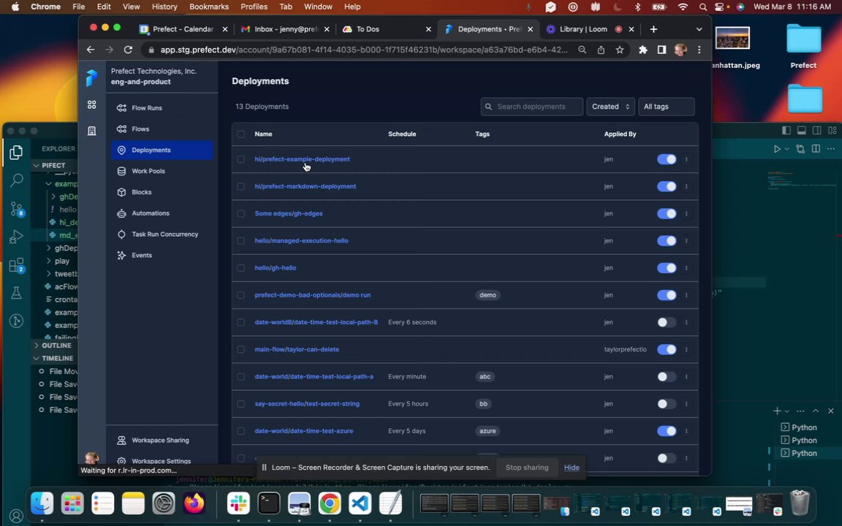Enable say-secret-hello/test-secret-string switch
842x526 pixels.
(x=667, y=403)
